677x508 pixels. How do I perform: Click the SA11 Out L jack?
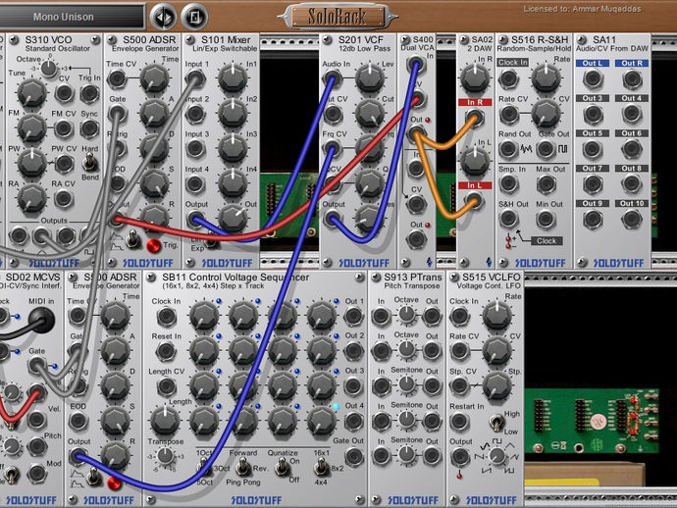click(x=593, y=79)
